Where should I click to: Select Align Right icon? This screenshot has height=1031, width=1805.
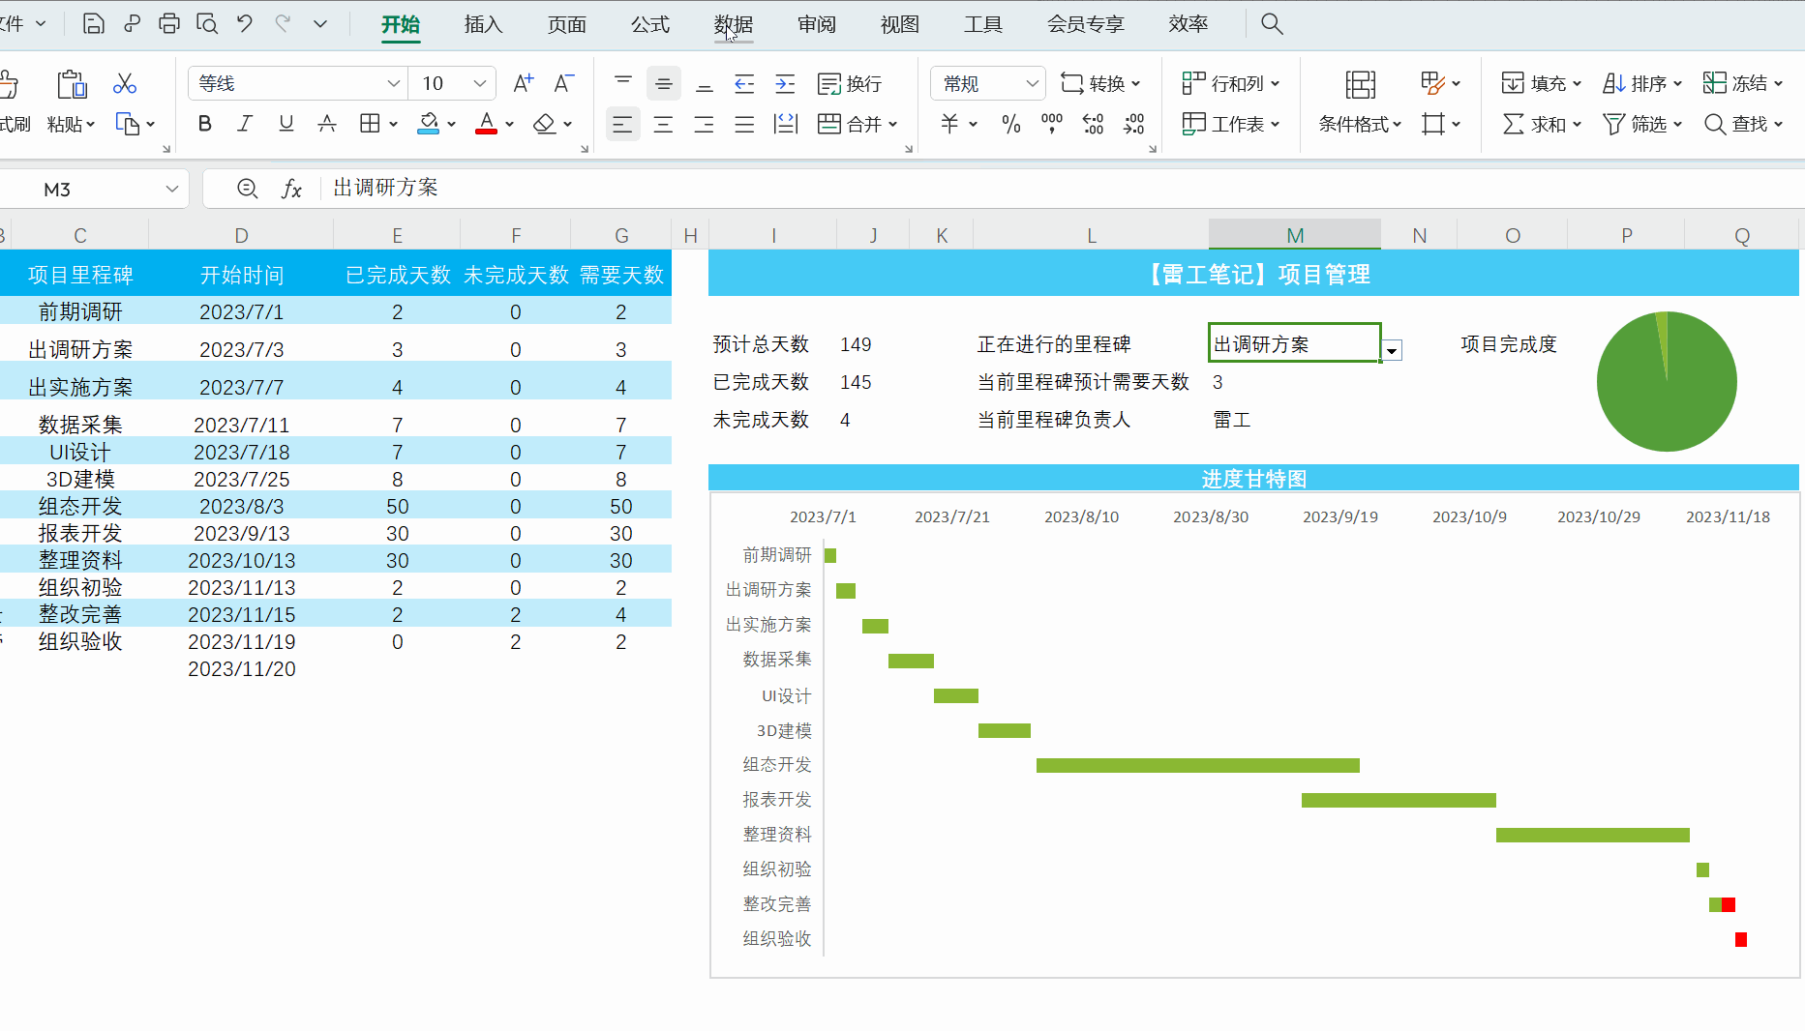tap(704, 124)
